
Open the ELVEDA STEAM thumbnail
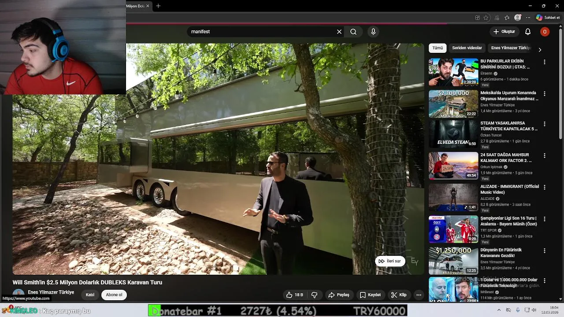pos(453,134)
